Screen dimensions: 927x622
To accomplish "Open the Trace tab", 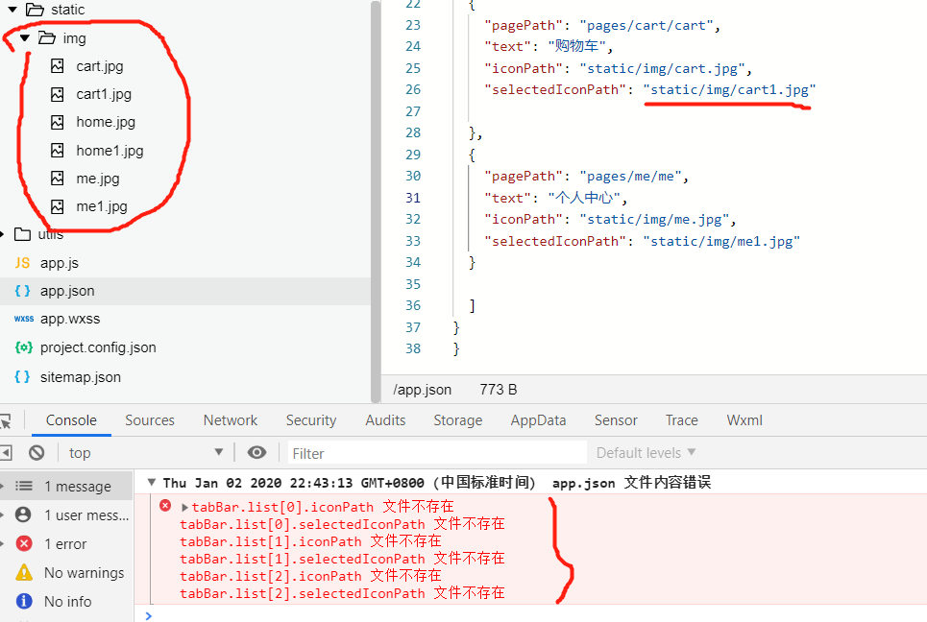I will pyautogui.click(x=682, y=420).
